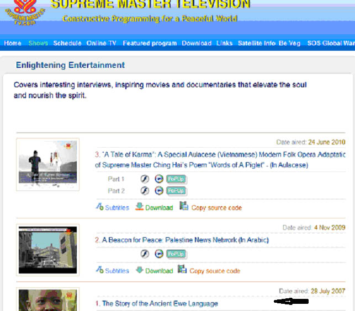Image resolution: width=355 pixels, height=311 pixels.
Task: Click 'Date aired: 4 Nov 2009' text
Action: tap(314, 228)
